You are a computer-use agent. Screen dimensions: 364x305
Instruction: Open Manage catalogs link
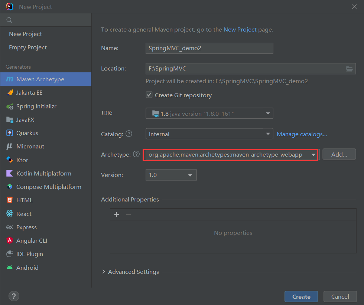(302, 134)
